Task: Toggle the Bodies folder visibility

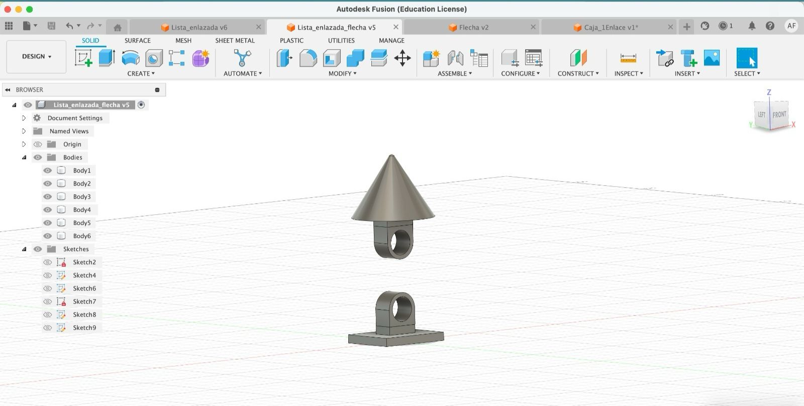Action: 38,157
